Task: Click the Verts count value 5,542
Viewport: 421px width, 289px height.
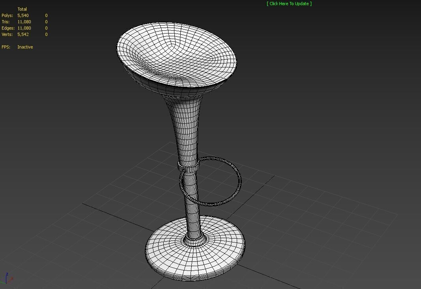Action: (x=23, y=34)
